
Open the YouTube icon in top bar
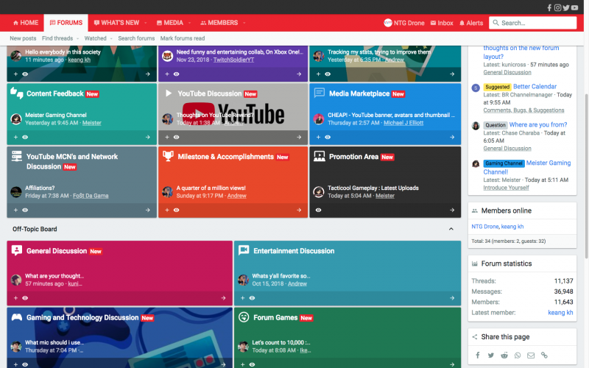(575, 7)
